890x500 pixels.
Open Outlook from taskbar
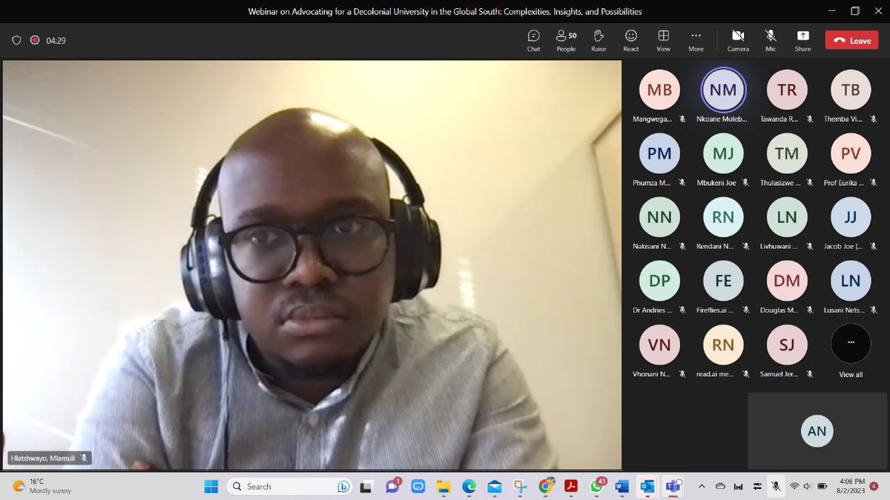pos(647,486)
